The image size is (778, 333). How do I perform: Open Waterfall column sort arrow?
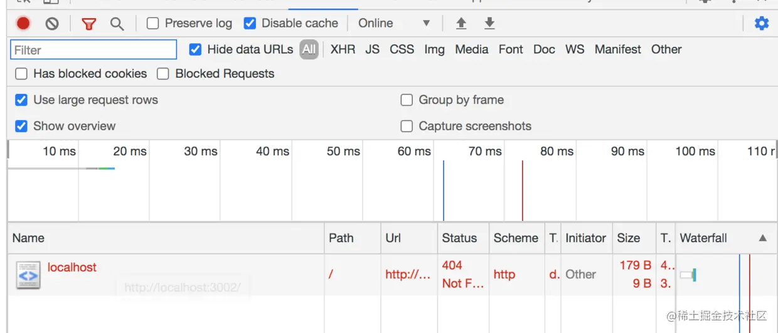(x=762, y=238)
